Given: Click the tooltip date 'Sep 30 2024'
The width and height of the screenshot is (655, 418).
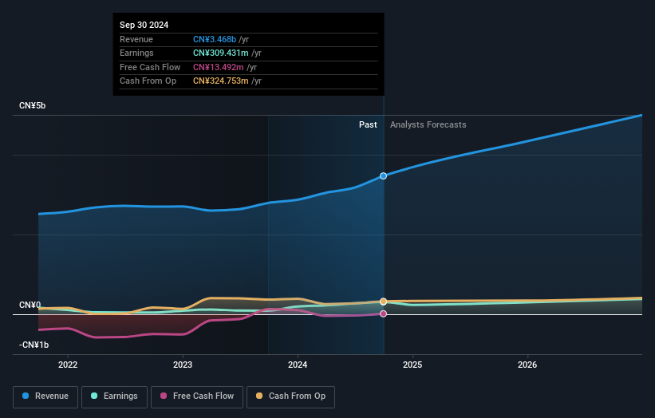Looking at the screenshot, I should [x=144, y=25].
